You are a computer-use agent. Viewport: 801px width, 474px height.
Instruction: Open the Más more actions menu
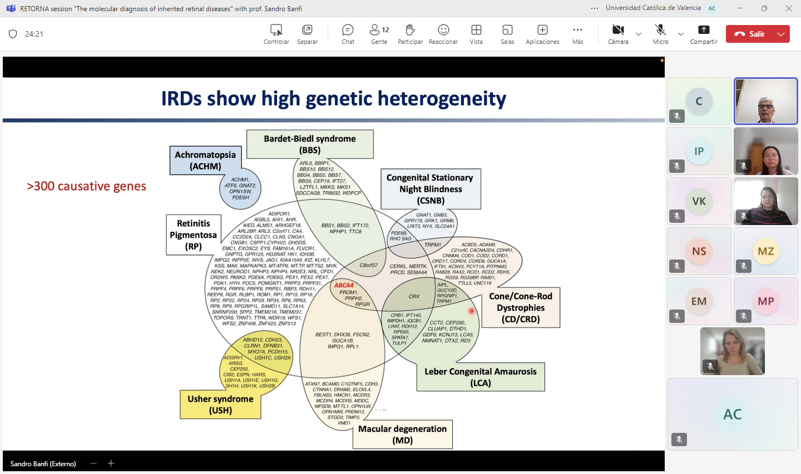[577, 34]
